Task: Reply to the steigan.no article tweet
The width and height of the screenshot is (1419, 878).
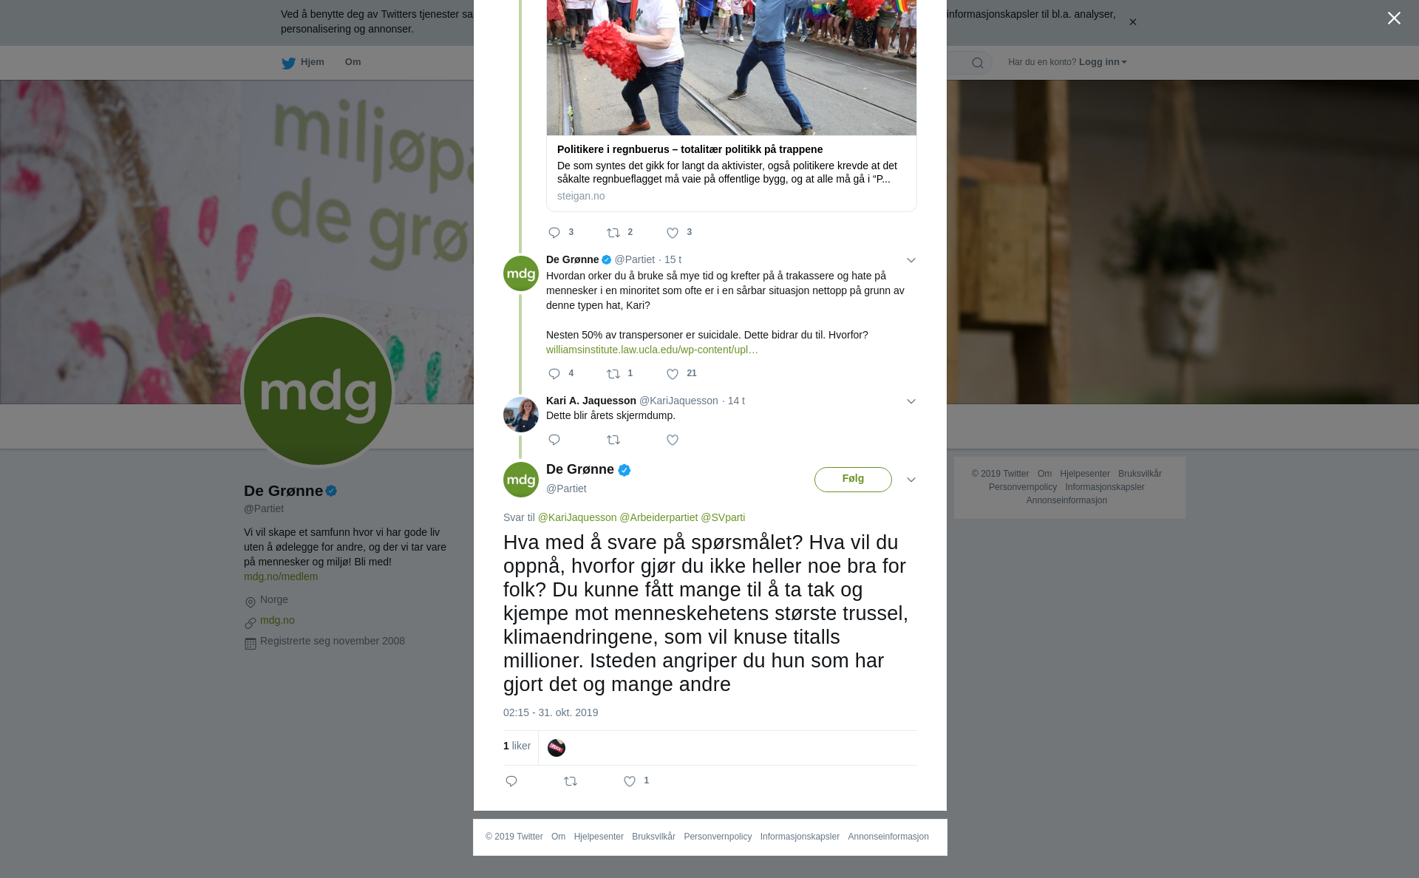Action: 554,233
